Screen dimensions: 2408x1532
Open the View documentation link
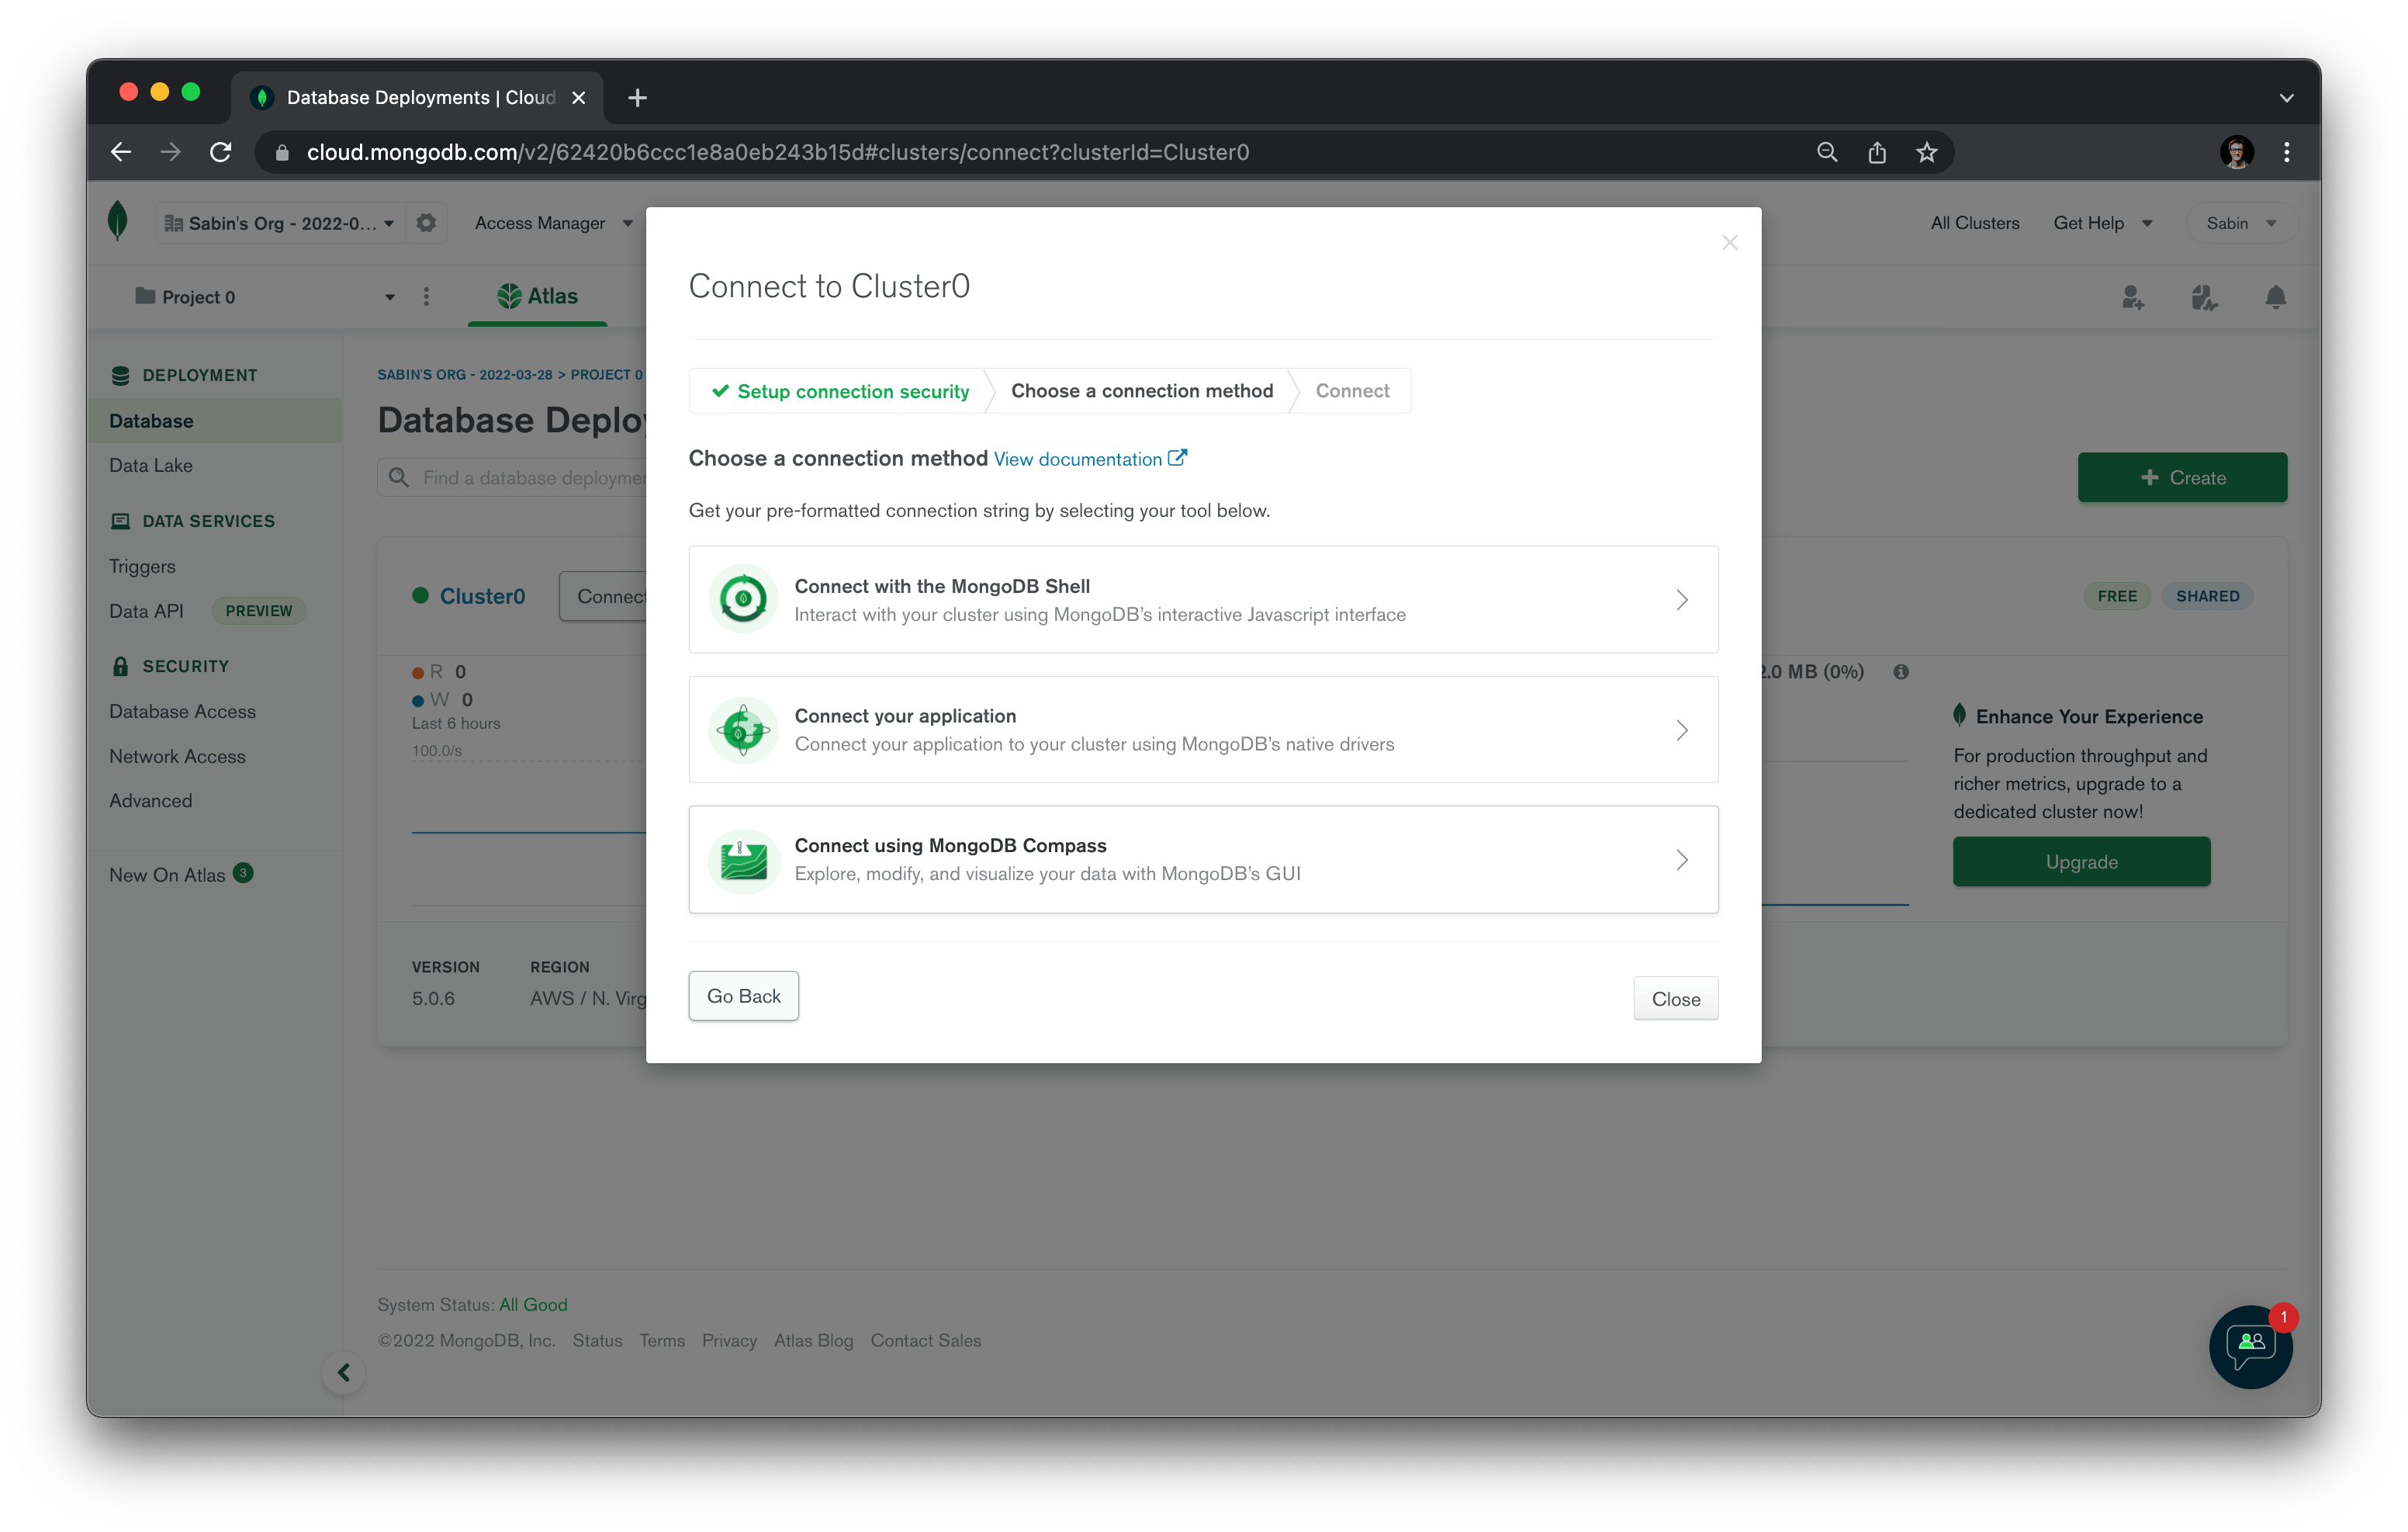(1090, 459)
